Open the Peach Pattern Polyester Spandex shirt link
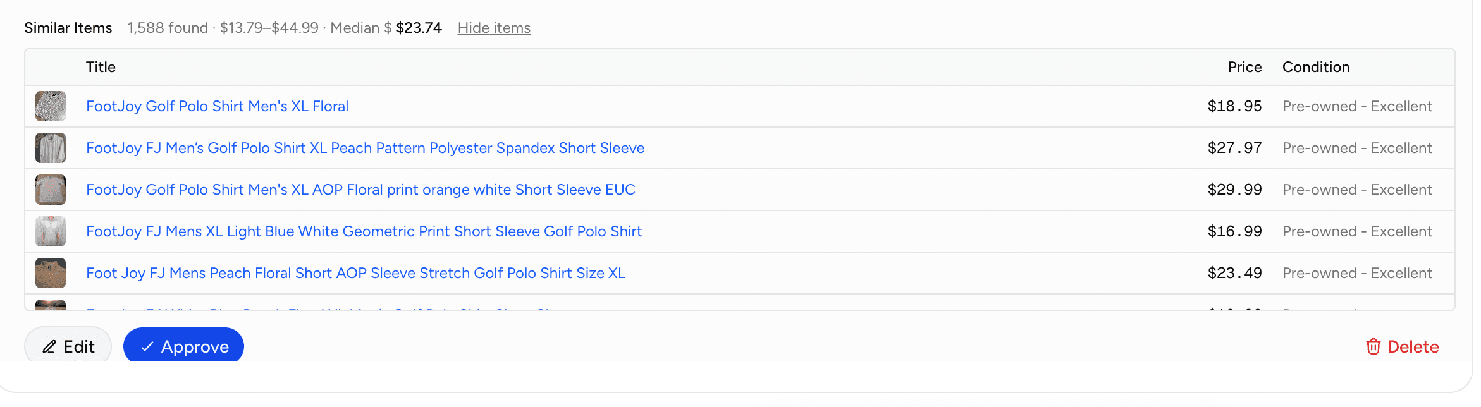Viewport: 1481px width, 407px height. pyautogui.click(x=365, y=148)
